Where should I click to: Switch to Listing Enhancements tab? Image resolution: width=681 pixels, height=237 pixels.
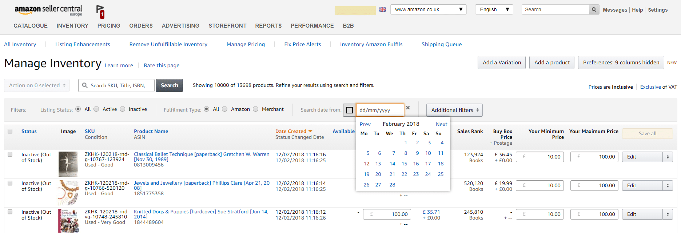click(83, 44)
